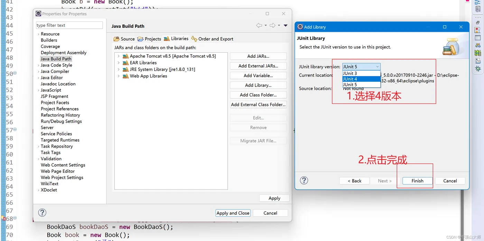Screen dimensions: 484x241
Task: Click the Add Variable... button
Action: pyautogui.click(x=258, y=75)
